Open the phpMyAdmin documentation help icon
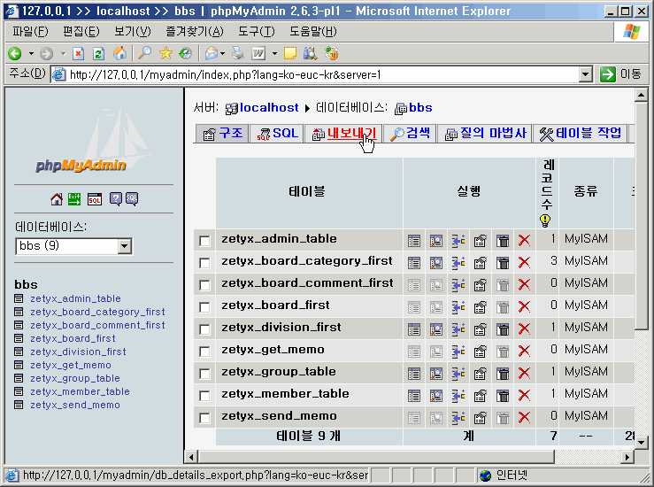This screenshot has width=654, height=487. tap(116, 199)
